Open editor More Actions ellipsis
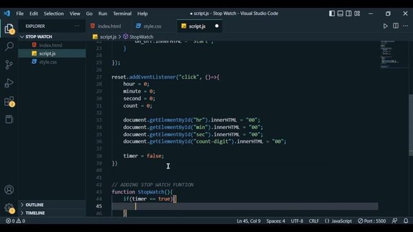This screenshot has width=413, height=232. pos(405,26)
